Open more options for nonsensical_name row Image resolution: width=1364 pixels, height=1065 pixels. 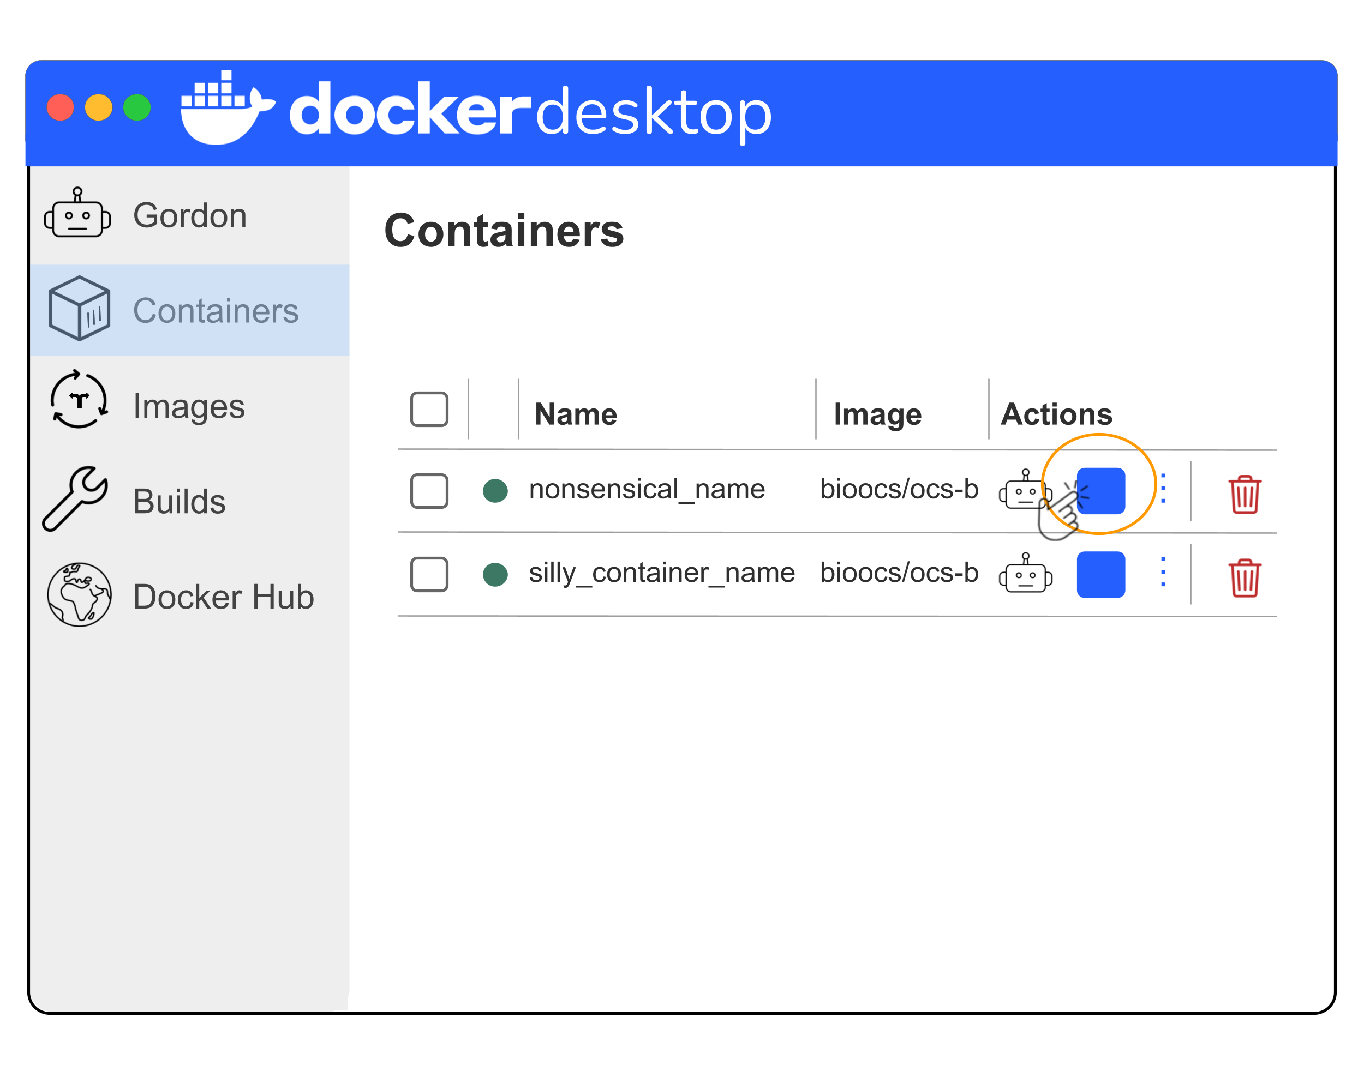(x=1164, y=489)
